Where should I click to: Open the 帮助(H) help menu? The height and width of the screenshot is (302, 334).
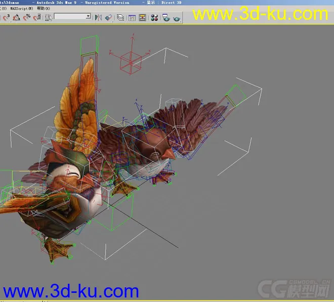click(44, 8)
